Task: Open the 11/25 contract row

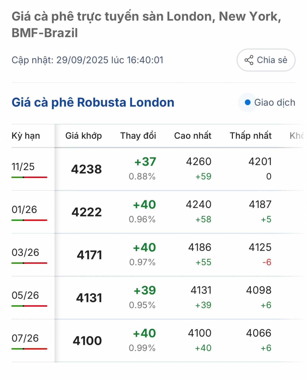Action: [x=157, y=169]
